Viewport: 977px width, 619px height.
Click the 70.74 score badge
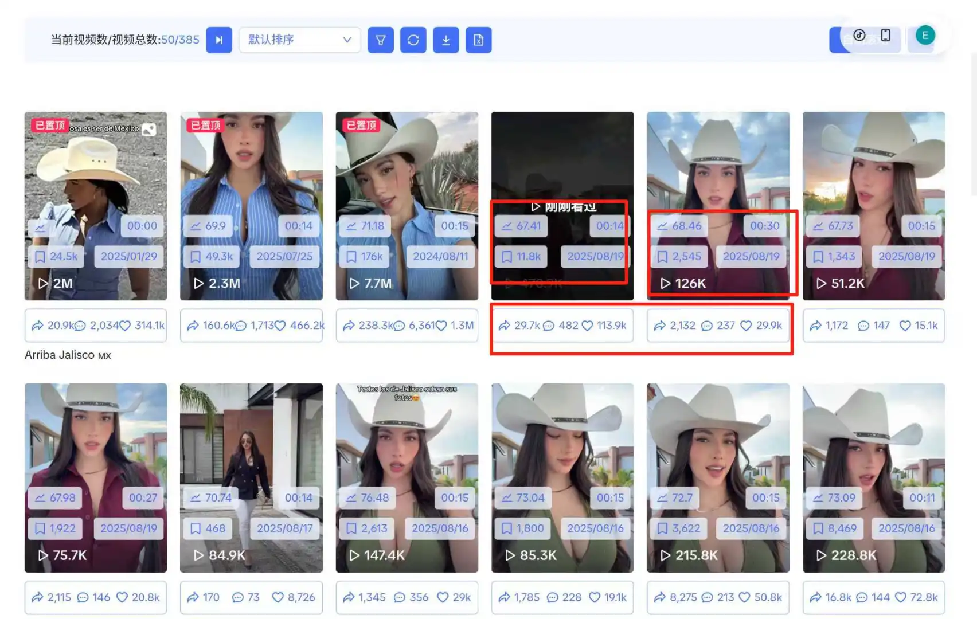(211, 497)
